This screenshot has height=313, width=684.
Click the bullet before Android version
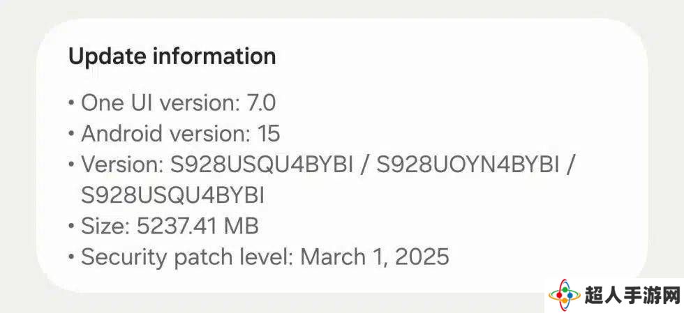pyautogui.click(x=71, y=135)
